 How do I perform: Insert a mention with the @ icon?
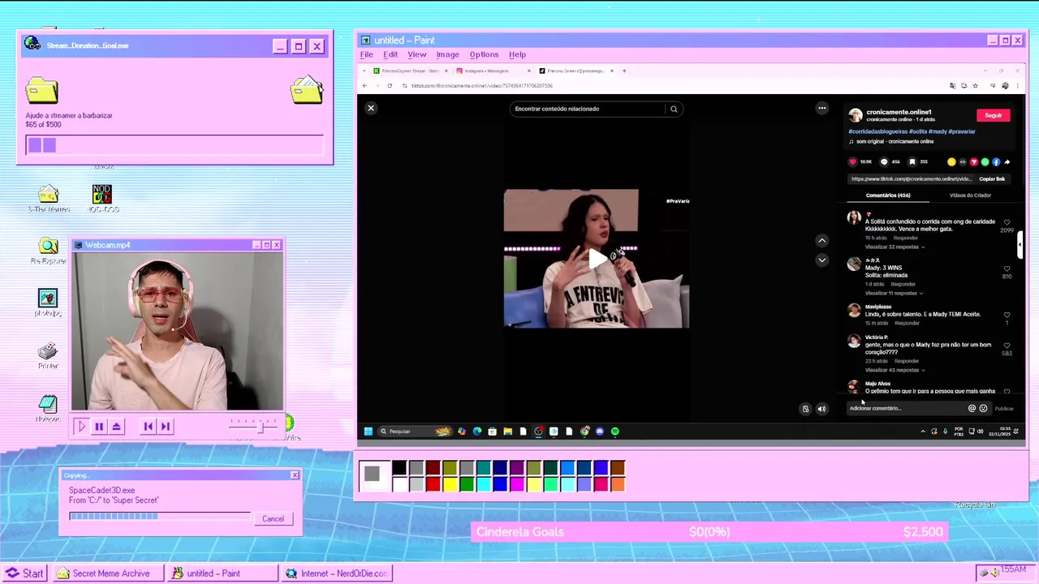pyautogui.click(x=972, y=408)
